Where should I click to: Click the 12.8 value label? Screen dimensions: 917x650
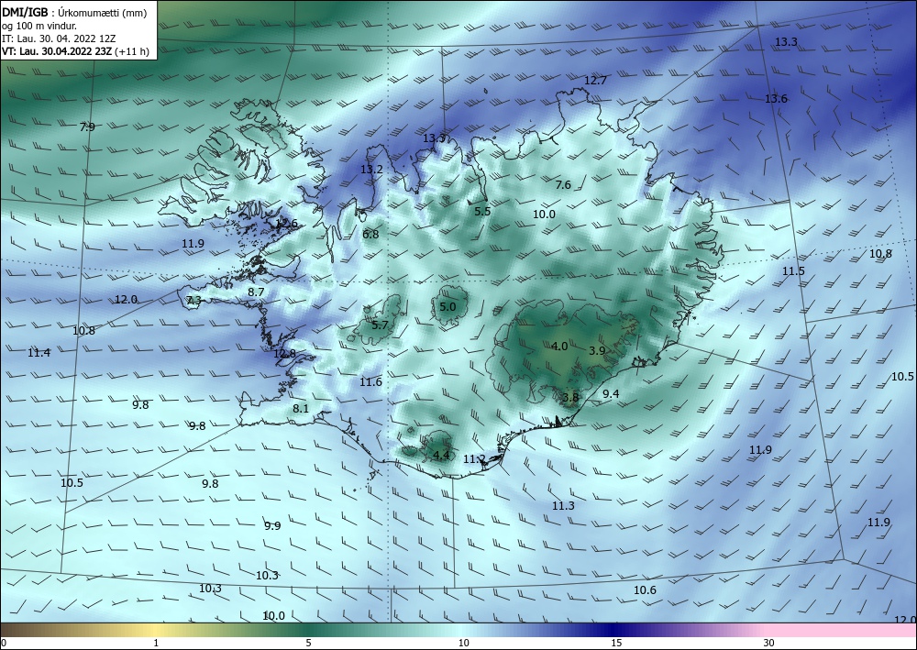[x=284, y=353]
